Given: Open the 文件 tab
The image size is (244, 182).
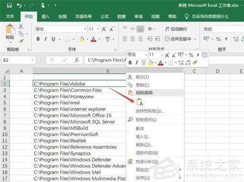Looking at the screenshot, I should tap(10, 16).
